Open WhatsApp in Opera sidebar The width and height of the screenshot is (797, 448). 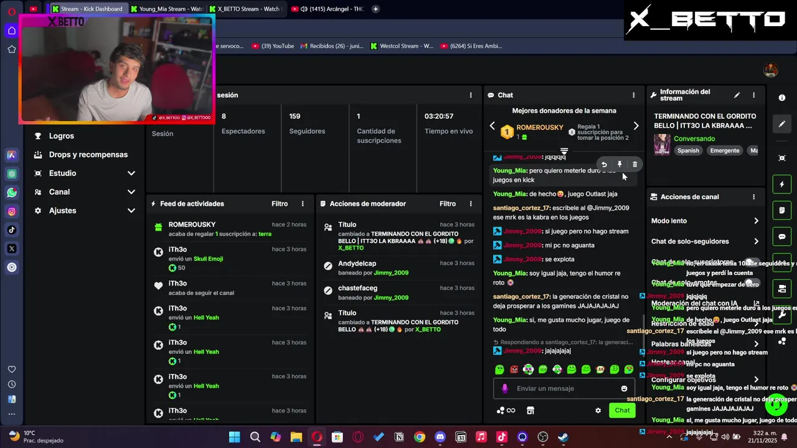(12, 193)
